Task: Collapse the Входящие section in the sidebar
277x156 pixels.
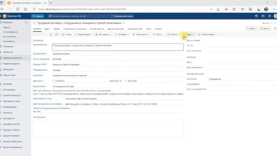Action: [29, 22]
